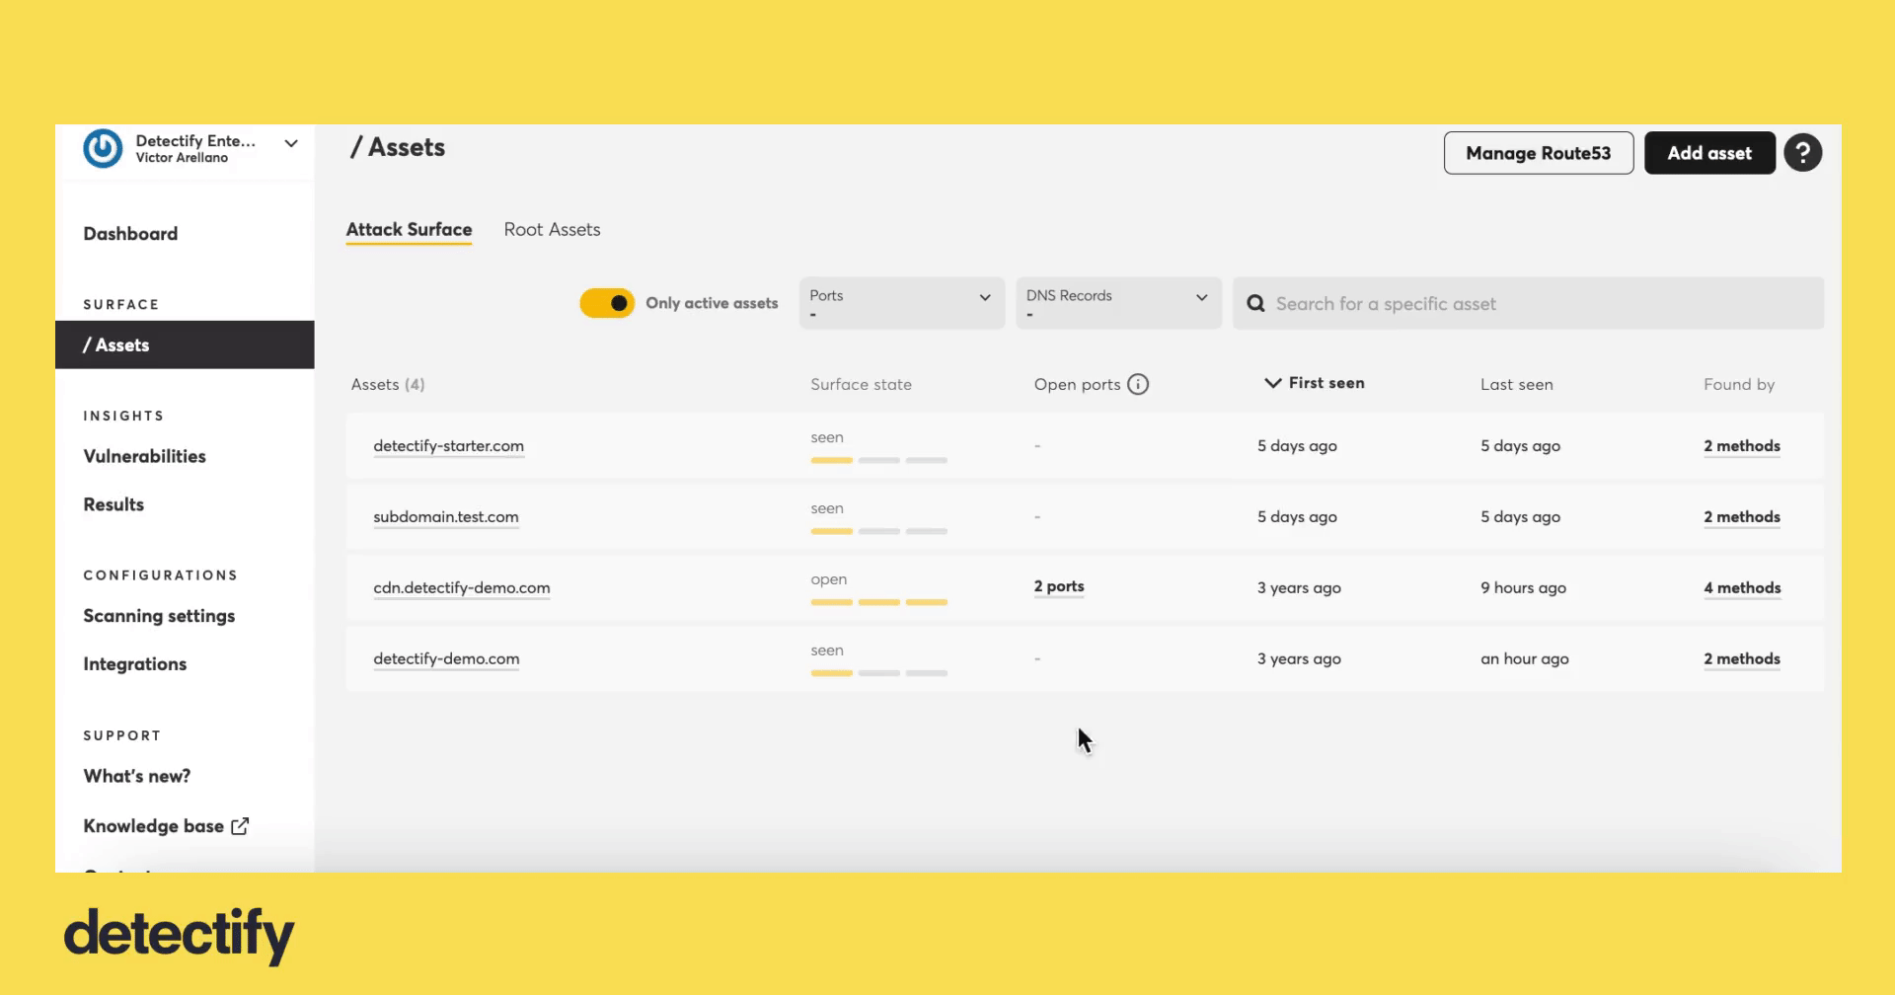Viewport: 1895px width, 995px height.
Task: Click surface state bar for detectify-demo.com
Action: tap(878, 673)
